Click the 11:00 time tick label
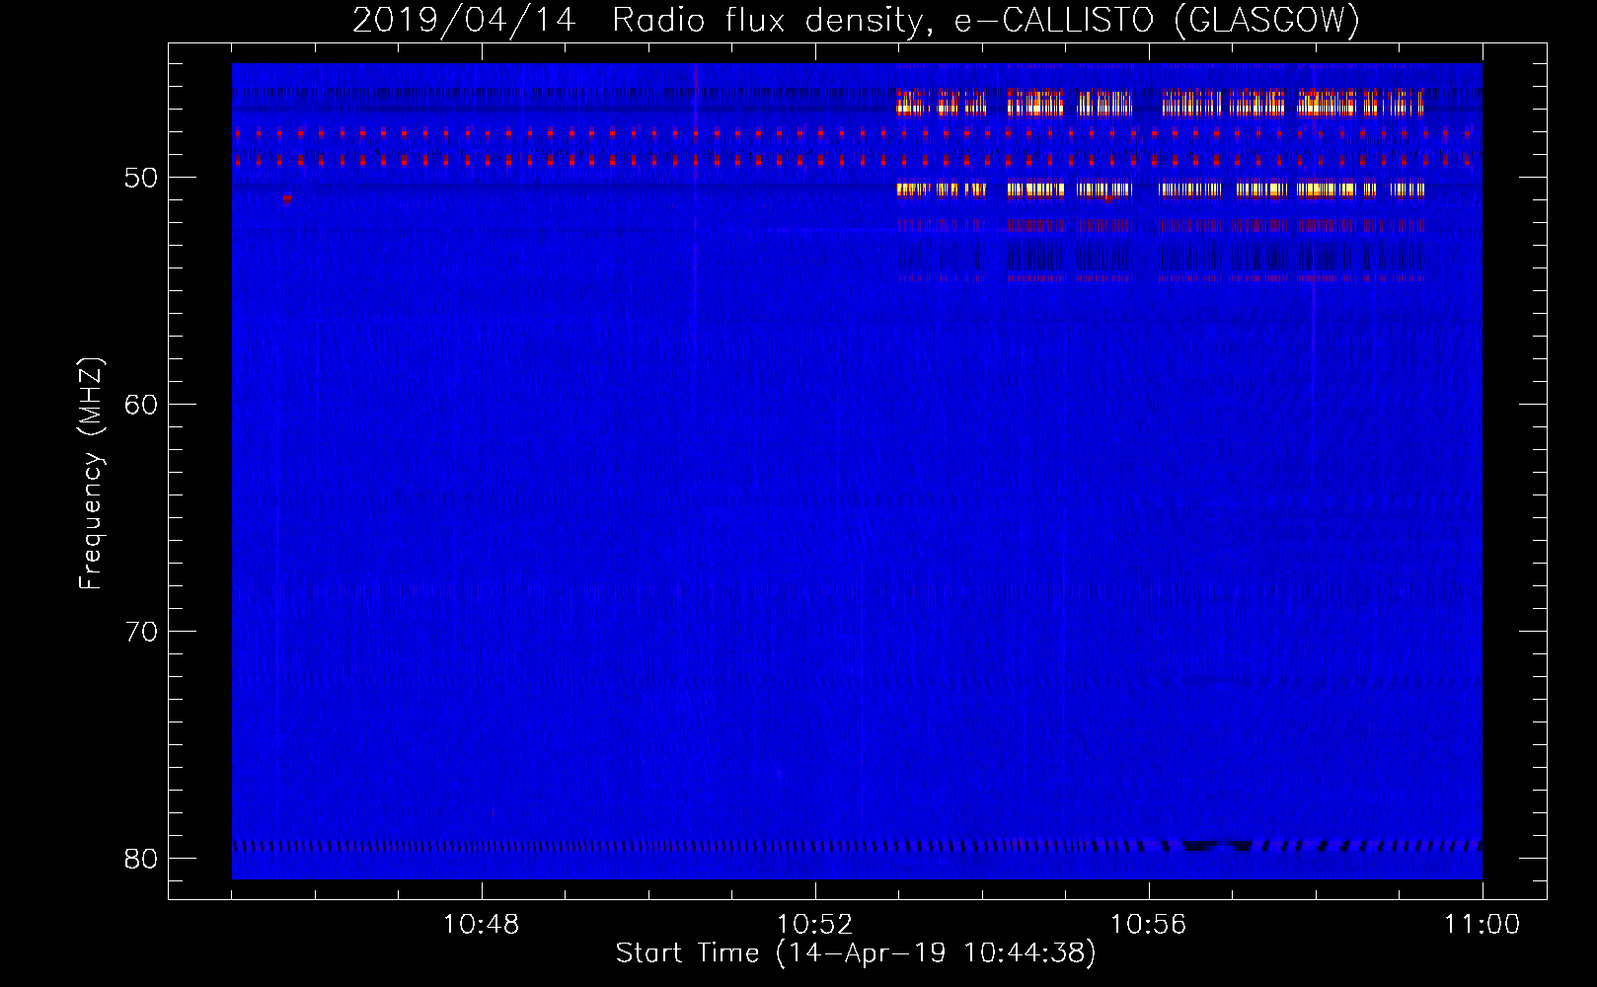This screenshot has width=1597, height=987. tap(1482, 925)
